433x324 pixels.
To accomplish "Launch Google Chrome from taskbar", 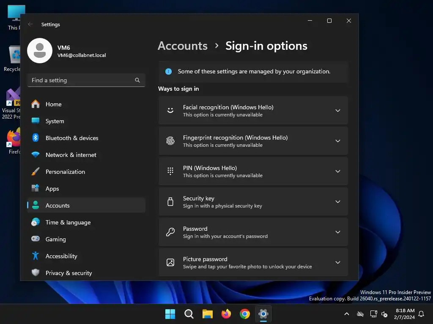I will pyautogui.click(x=245, y=314).
